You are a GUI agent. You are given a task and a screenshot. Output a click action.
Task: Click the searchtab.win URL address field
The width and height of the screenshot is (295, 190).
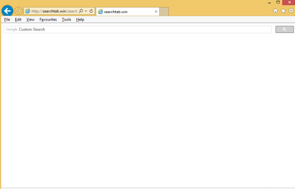coord(54,11)
